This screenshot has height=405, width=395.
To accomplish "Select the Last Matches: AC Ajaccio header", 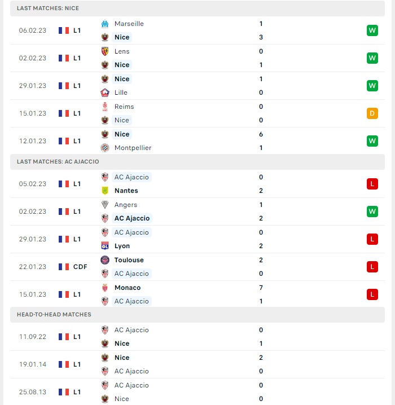I will [197, 162].
